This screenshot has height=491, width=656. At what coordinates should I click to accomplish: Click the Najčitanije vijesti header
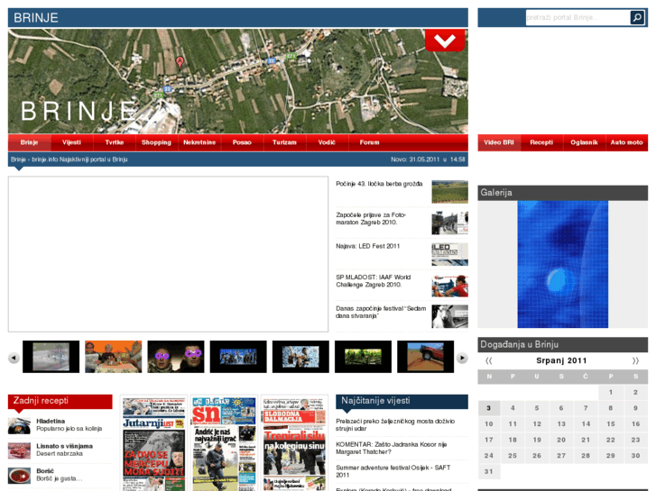point(402,401)
